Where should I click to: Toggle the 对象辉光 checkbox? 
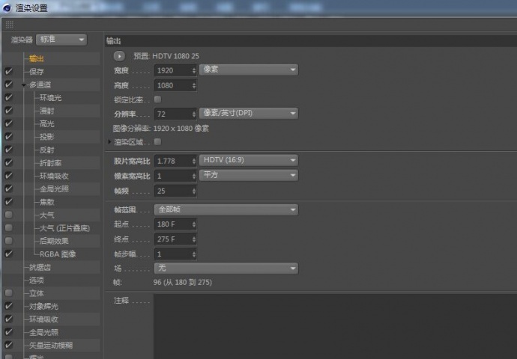click(x=8, y=306)
